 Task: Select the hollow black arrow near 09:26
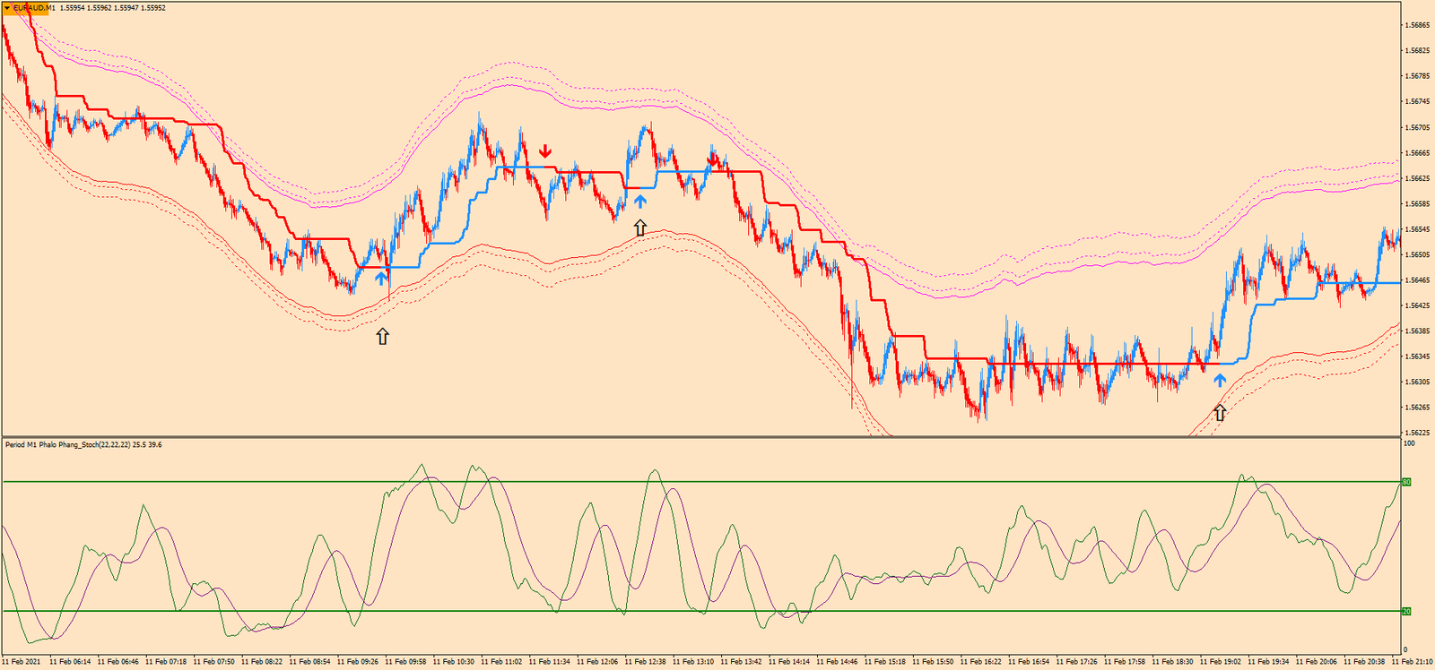(x=383, y=337)
